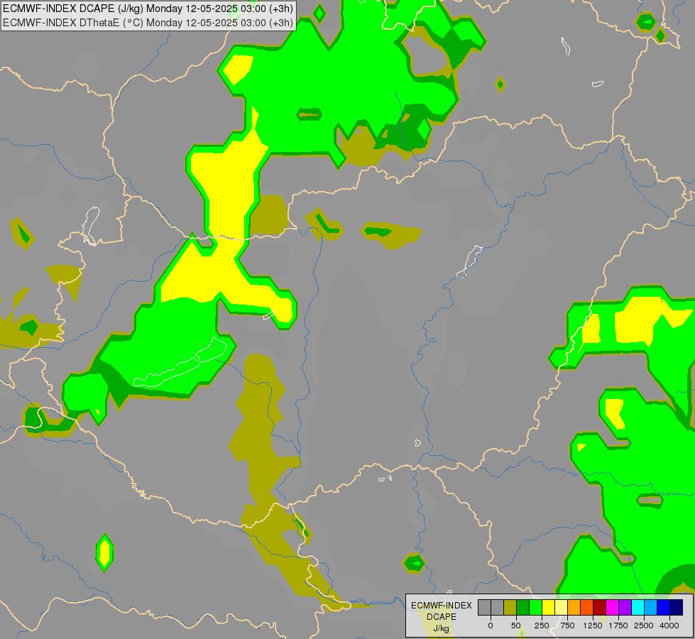The image size is (695, 639).
Task: Click the ECMWF-INDEX title in the legend
Action: [441, 606]
